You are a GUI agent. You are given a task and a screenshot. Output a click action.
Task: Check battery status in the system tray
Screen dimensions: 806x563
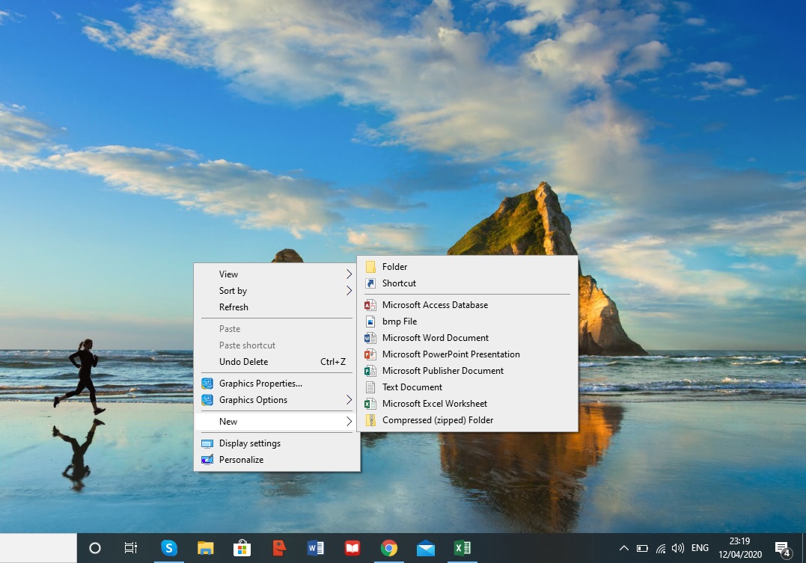pyautogui.click(x=644, y=547)
